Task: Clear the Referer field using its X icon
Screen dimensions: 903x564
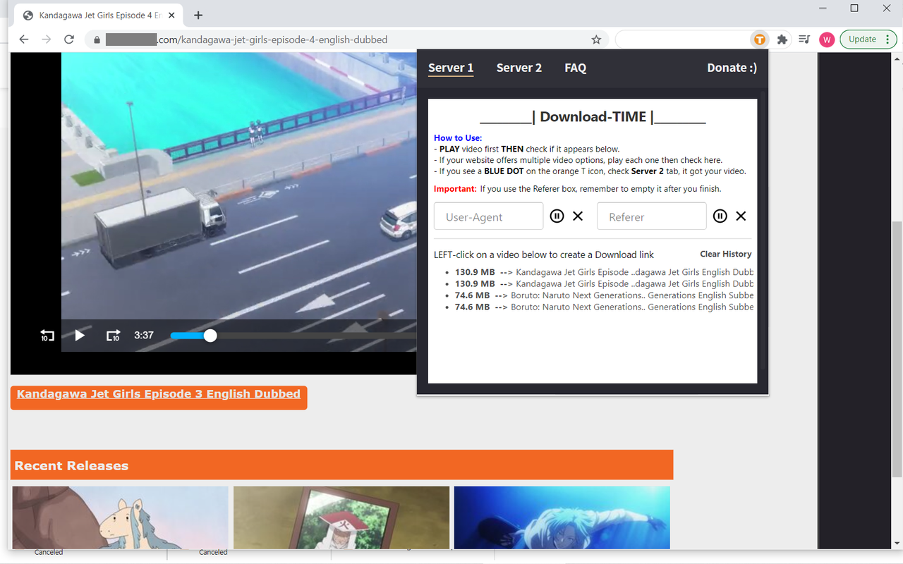Action: 741,216
